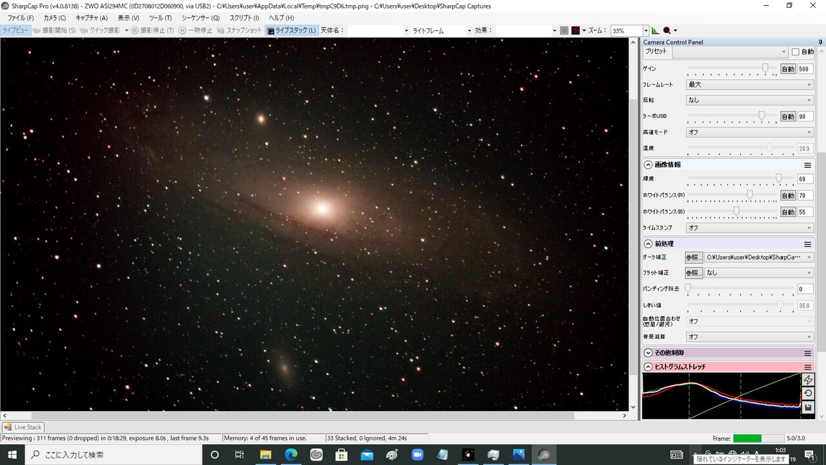Open the 前処理 section hamburger menu
Viewport: 826px width, 465px height.
click(807, 244)
